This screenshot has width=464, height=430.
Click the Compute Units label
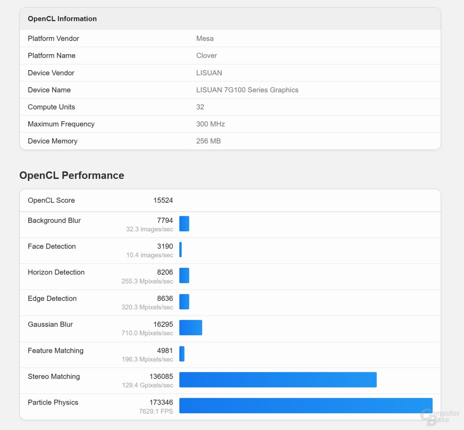click(51, 107)
